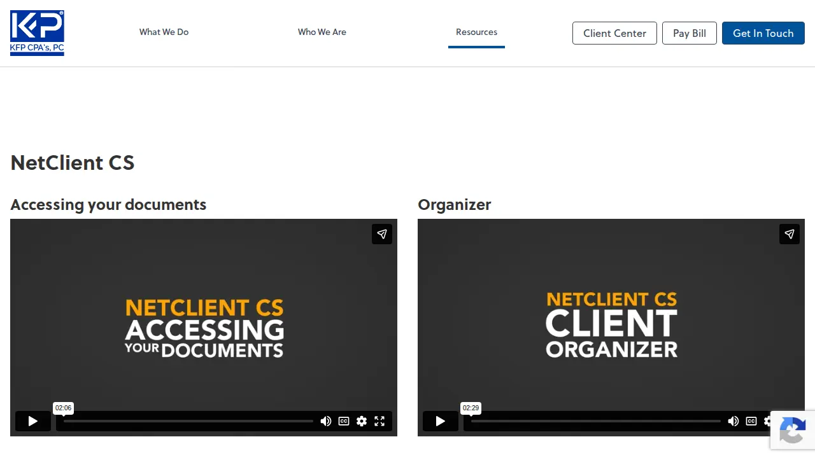Enter fullscreen on Accessing your documents video
This screenshot has height=458, width=815.
(x=379, y=421)
